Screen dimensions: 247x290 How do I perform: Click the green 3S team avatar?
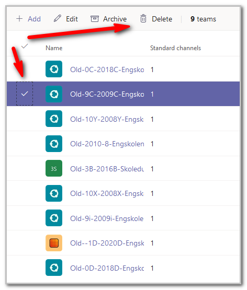(x=54, y=168)
